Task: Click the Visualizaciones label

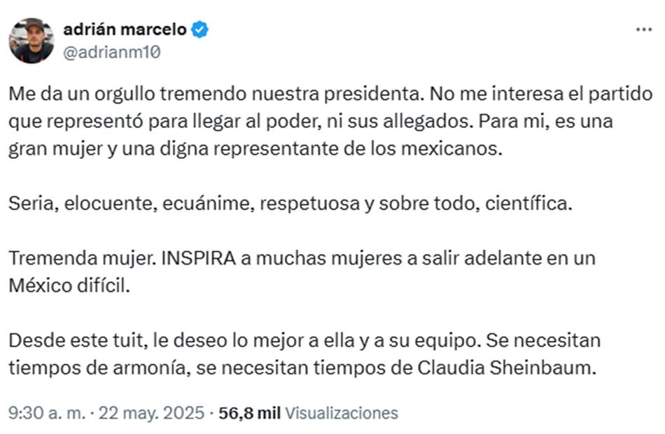Action: click(342, 413)
